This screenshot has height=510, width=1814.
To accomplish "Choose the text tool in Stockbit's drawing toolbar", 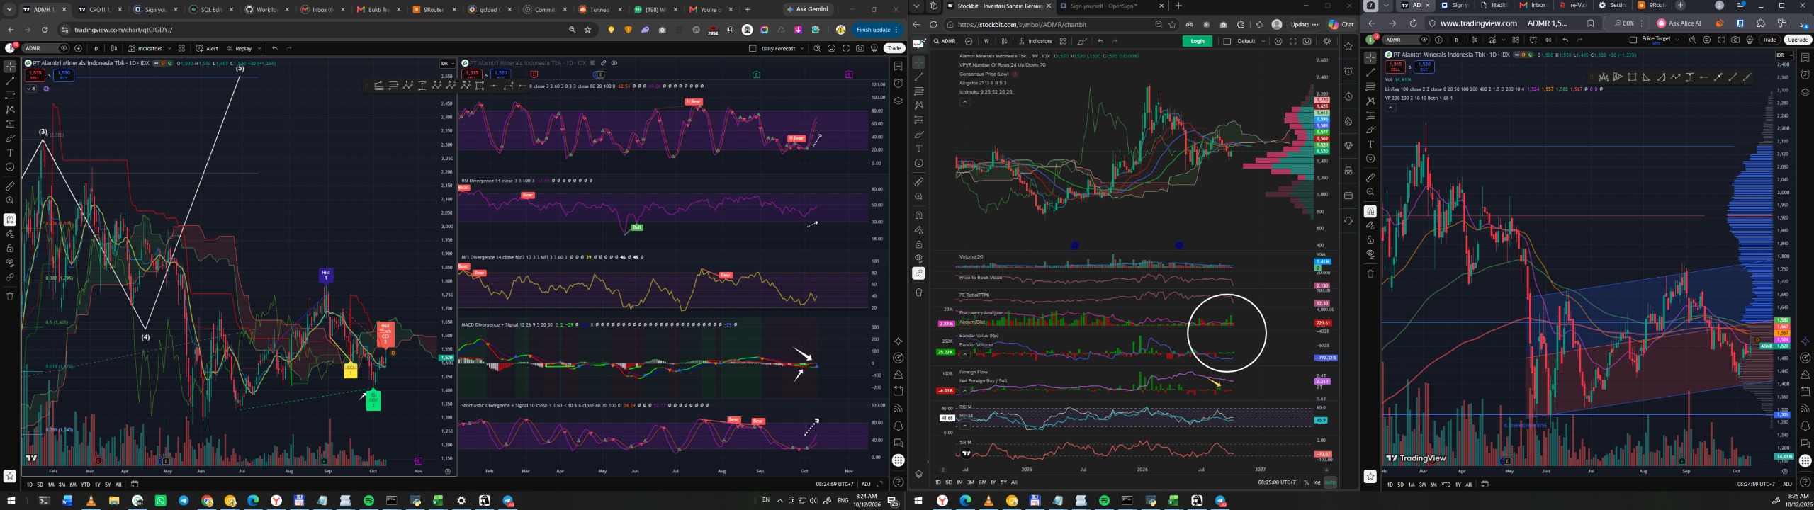I will [919, 149].
